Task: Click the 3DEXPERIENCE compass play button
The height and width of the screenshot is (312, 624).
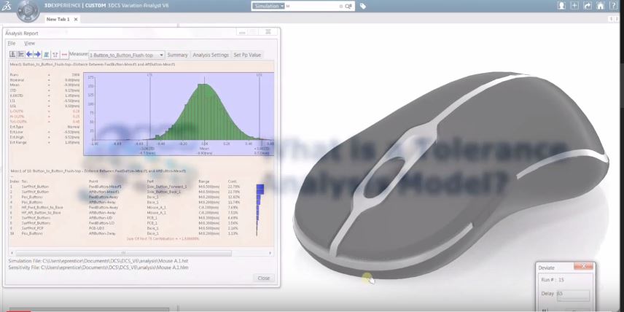Action: coord(28,11)
